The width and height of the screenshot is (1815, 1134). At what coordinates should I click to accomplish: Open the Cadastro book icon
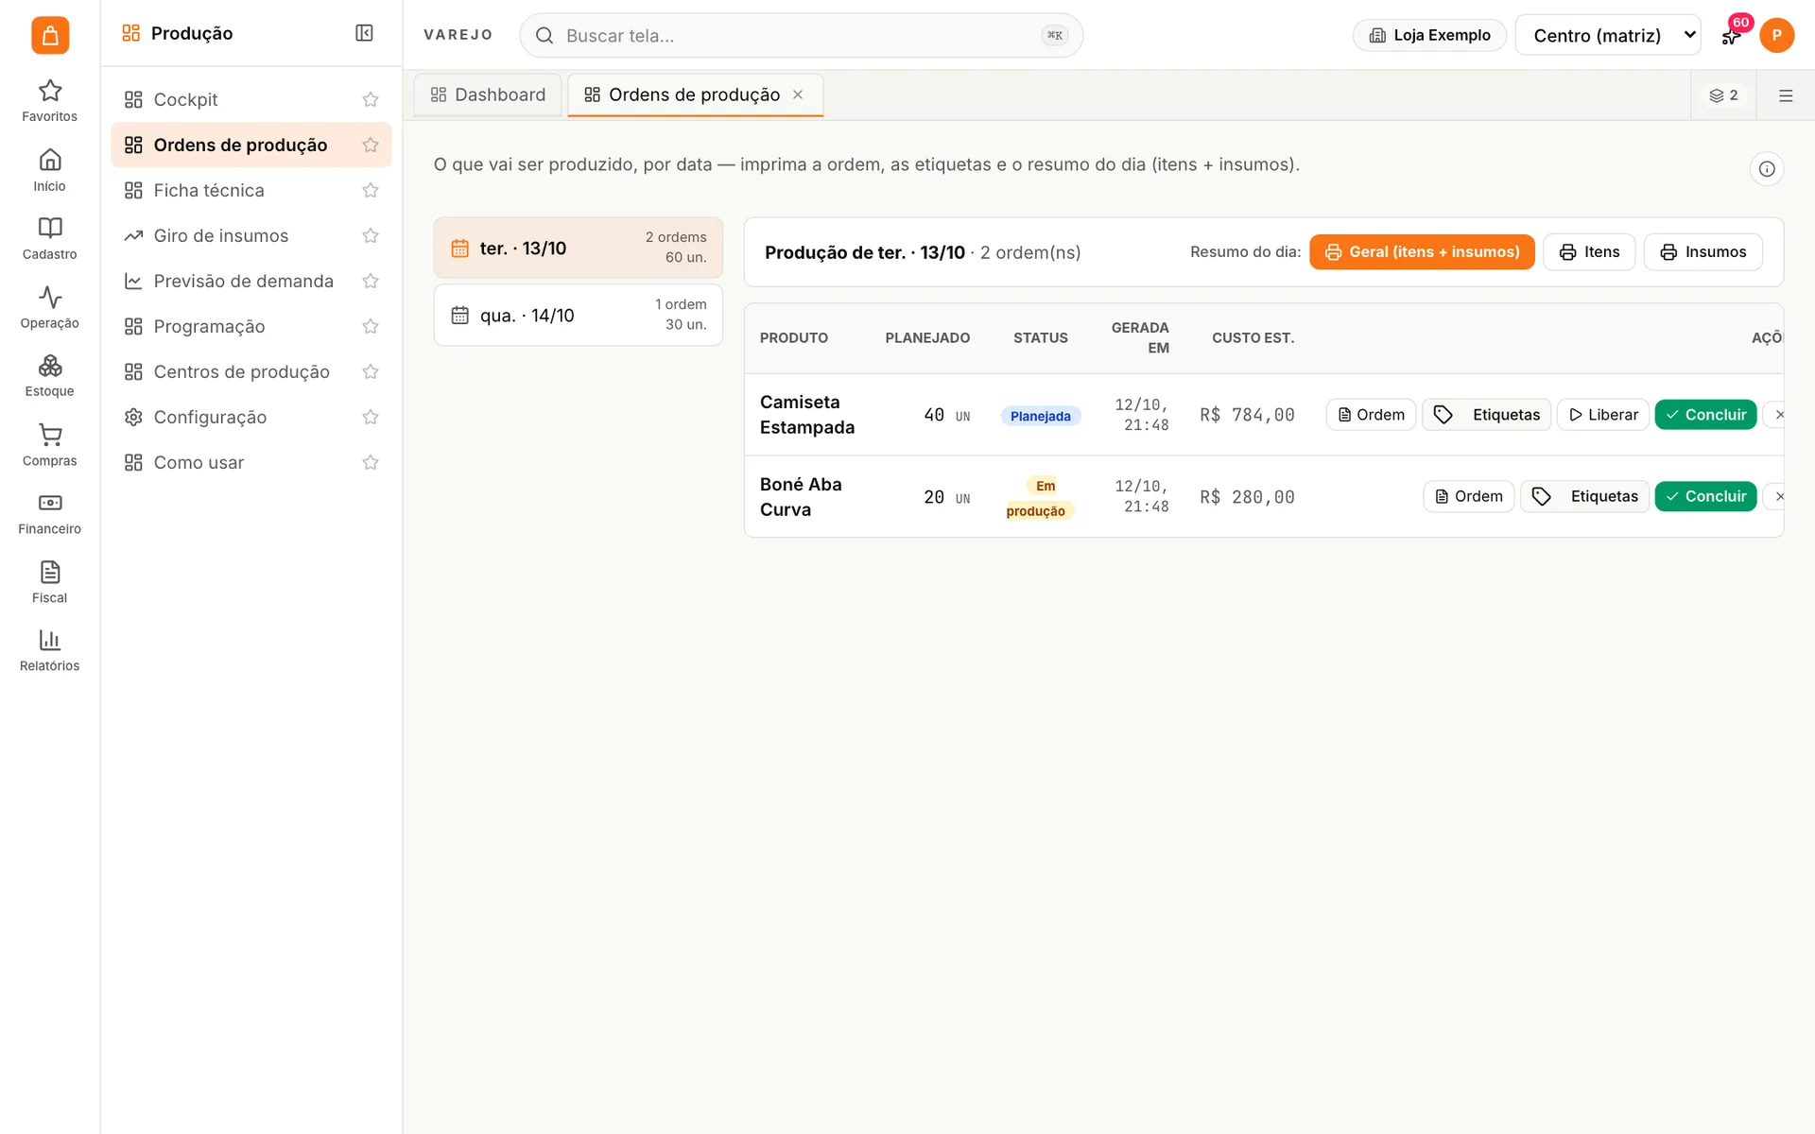(49, 239)
